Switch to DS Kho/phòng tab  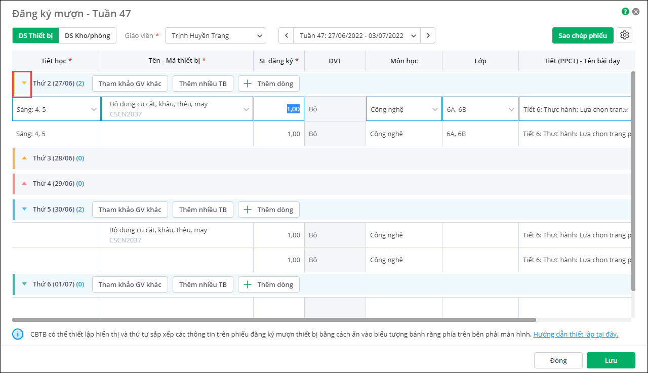pos(88,35)
